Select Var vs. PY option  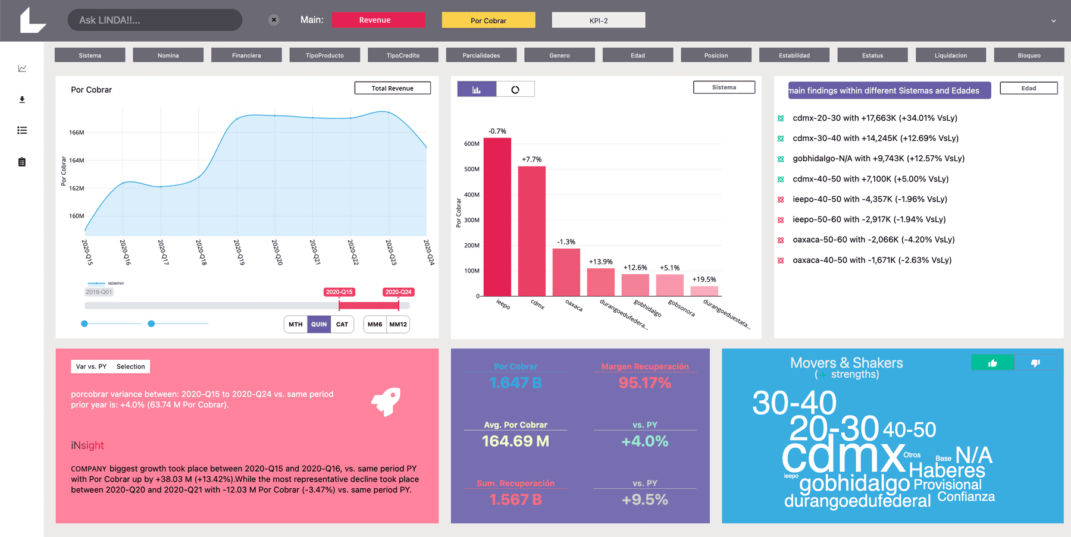click(x=91, y=366)
